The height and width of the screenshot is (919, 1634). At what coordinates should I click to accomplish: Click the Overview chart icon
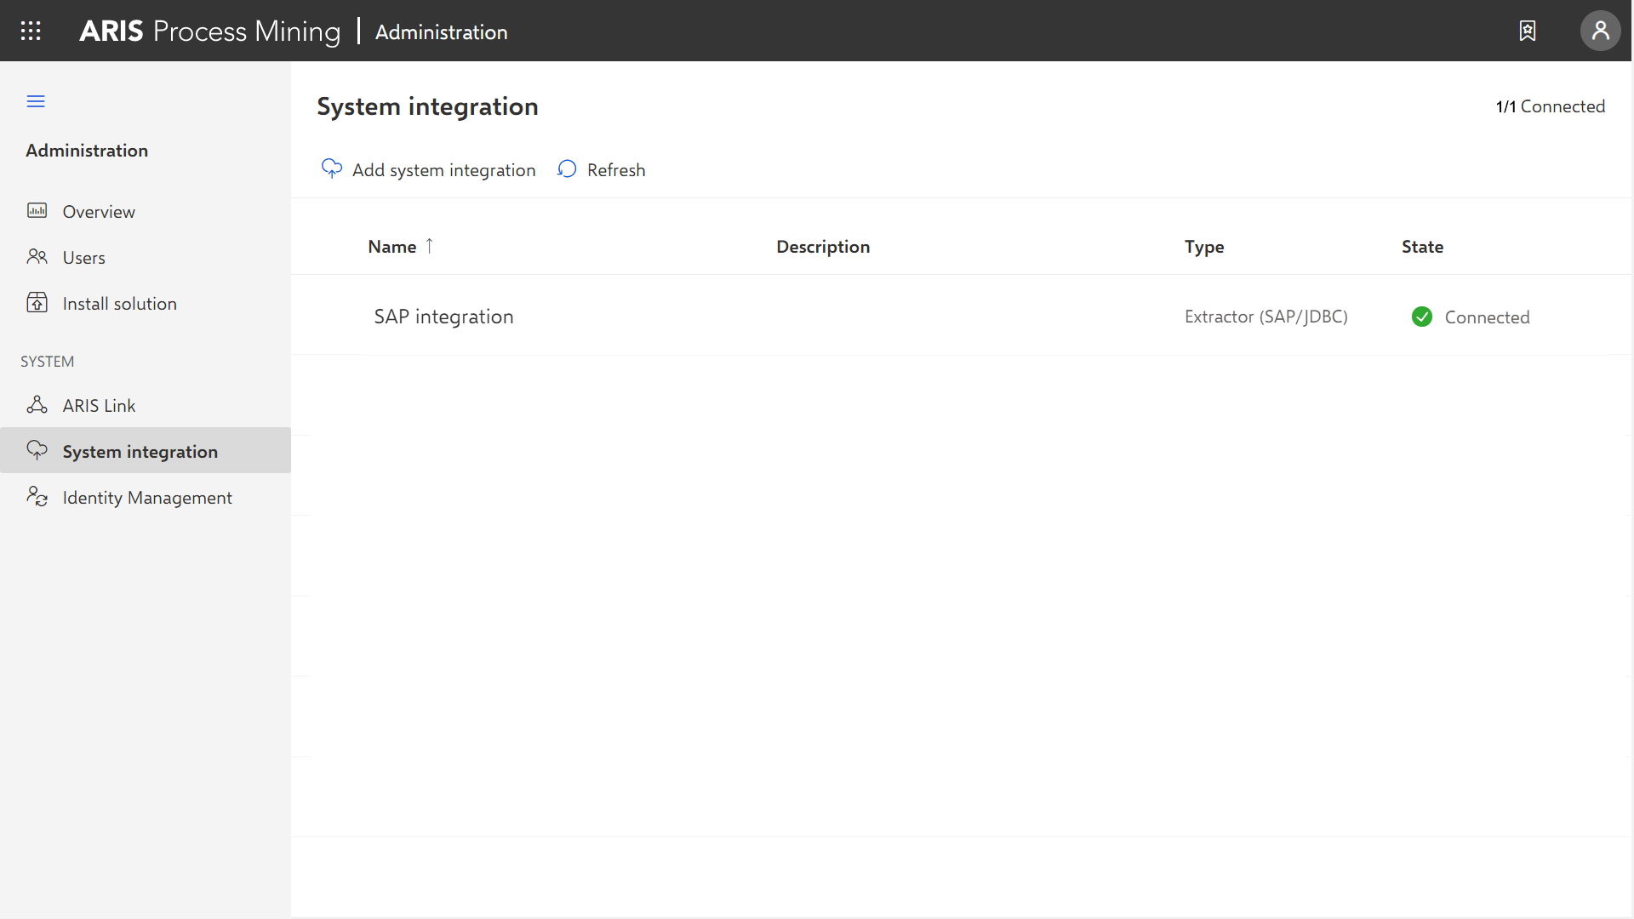tap(37, 210)
